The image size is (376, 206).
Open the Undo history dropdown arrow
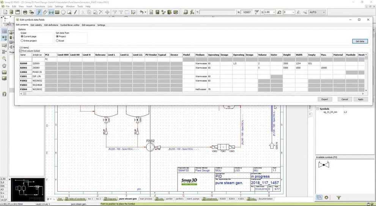coord(145,12)
